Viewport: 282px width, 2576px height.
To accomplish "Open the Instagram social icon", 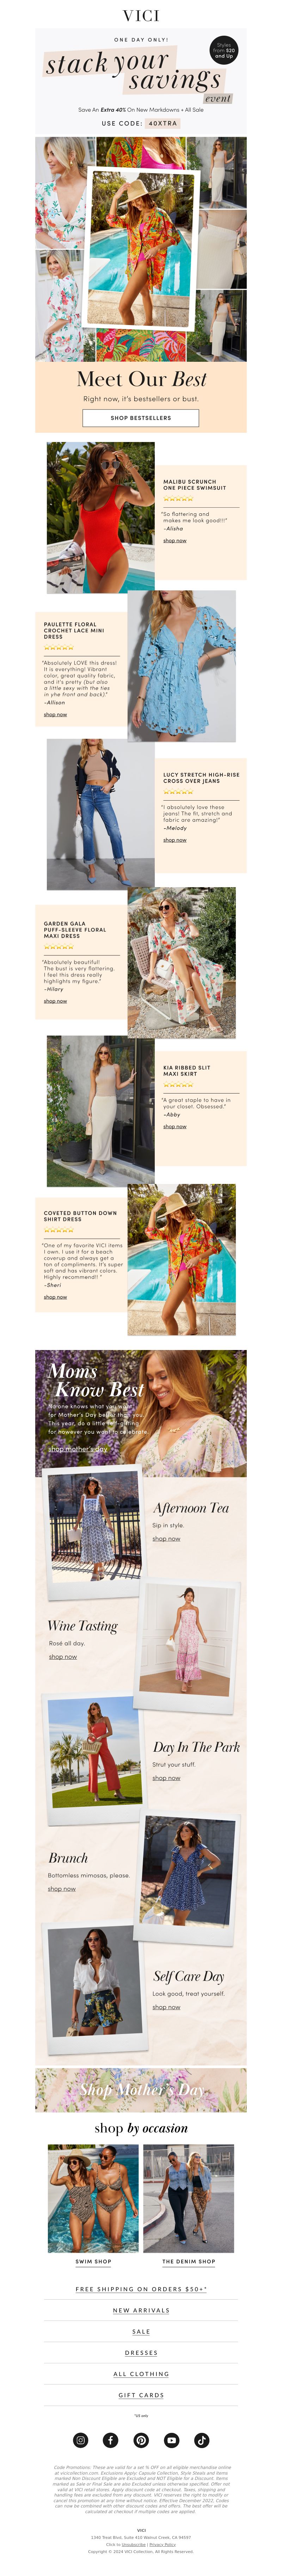I will (81, 2440).
